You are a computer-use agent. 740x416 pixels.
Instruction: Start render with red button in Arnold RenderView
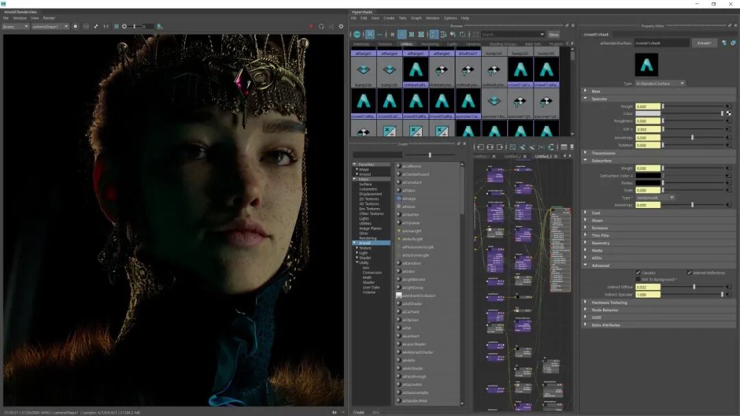coord(311,27)
